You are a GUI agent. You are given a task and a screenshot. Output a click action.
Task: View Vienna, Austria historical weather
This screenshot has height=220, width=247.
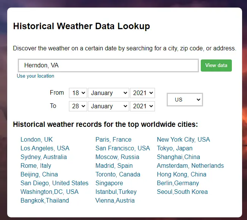(115, 200)
